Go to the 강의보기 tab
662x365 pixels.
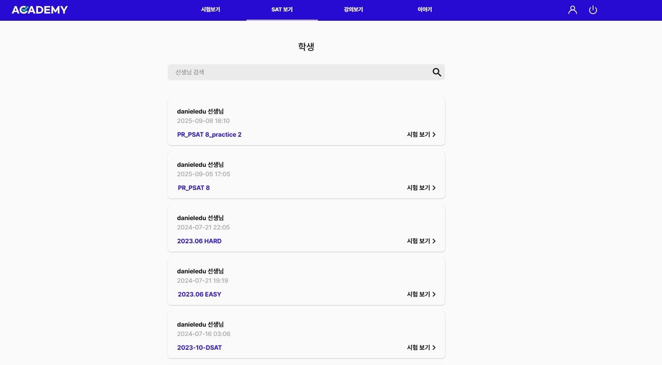coord(353,9)
